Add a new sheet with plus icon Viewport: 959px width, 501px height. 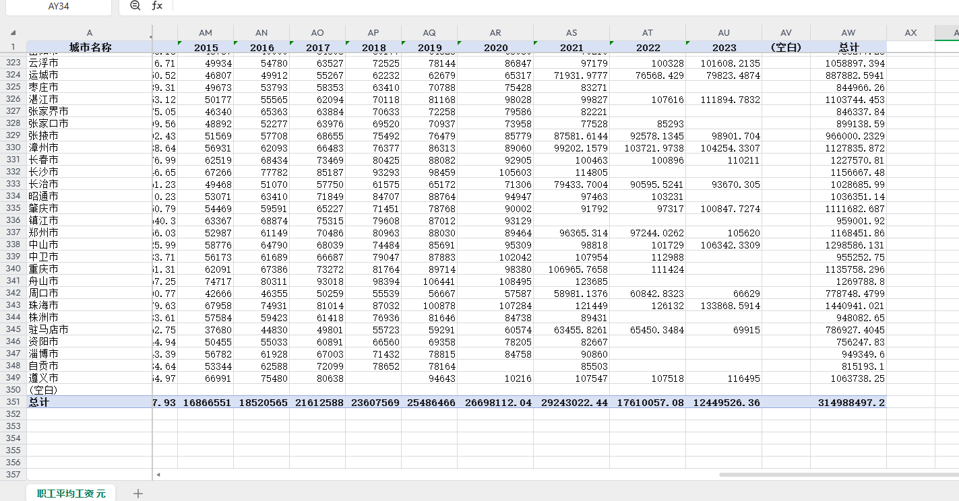coord(138,494)
